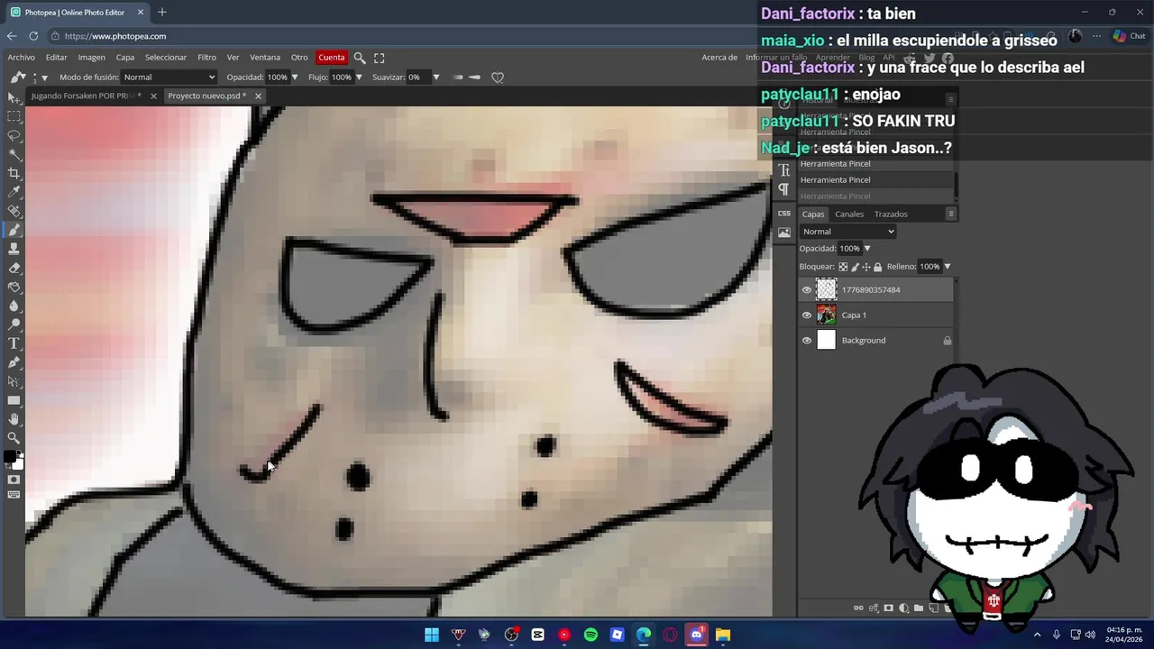Viewport: 1154px width, 649px height.
Task: Open Modo de fusión dropdown in options bar
Action: click(x=169, y=78)
